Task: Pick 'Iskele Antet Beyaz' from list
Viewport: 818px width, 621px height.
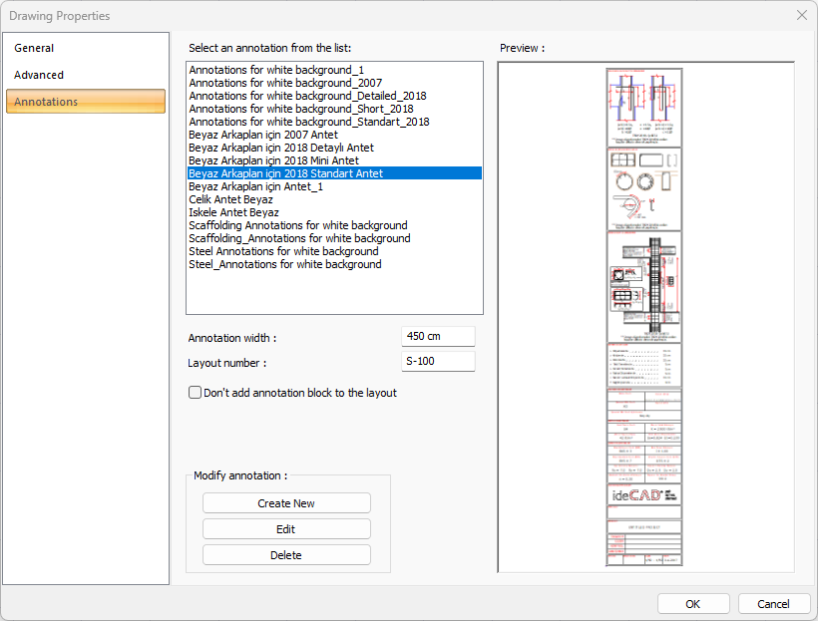Action: (233, 212)
